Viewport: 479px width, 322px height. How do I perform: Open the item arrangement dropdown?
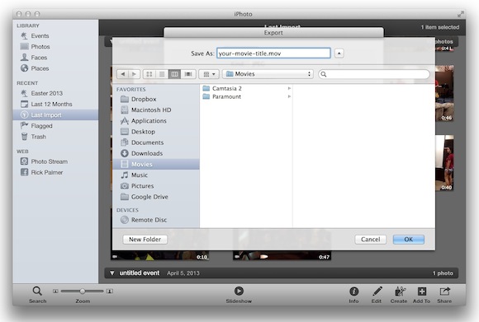[x=209, y=74]
